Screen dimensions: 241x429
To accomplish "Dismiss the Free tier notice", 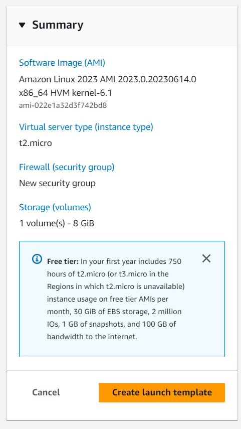I will [x=206, y=258].
